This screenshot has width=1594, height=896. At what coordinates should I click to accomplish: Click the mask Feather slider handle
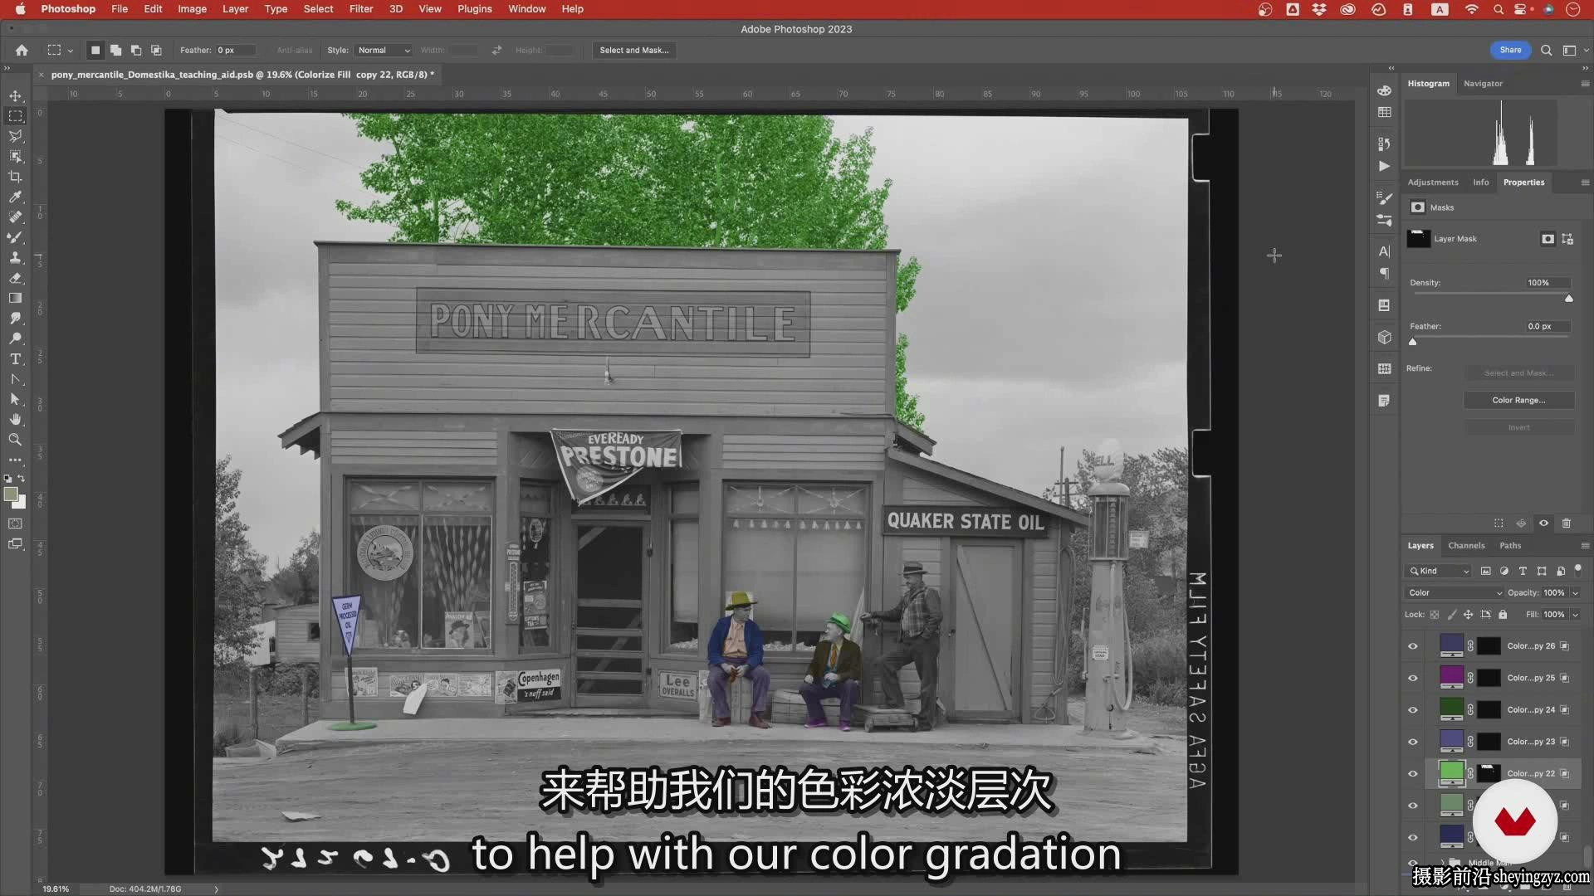[x=1412, y=342]
